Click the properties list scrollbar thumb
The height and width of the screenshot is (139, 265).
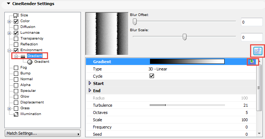(x=259, y=87)
